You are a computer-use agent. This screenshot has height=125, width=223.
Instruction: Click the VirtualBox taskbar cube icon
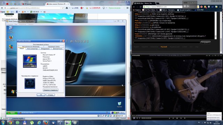[x=60, y=123]
